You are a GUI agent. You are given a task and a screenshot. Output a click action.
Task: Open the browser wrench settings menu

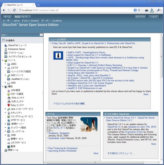tap(159, 10)
